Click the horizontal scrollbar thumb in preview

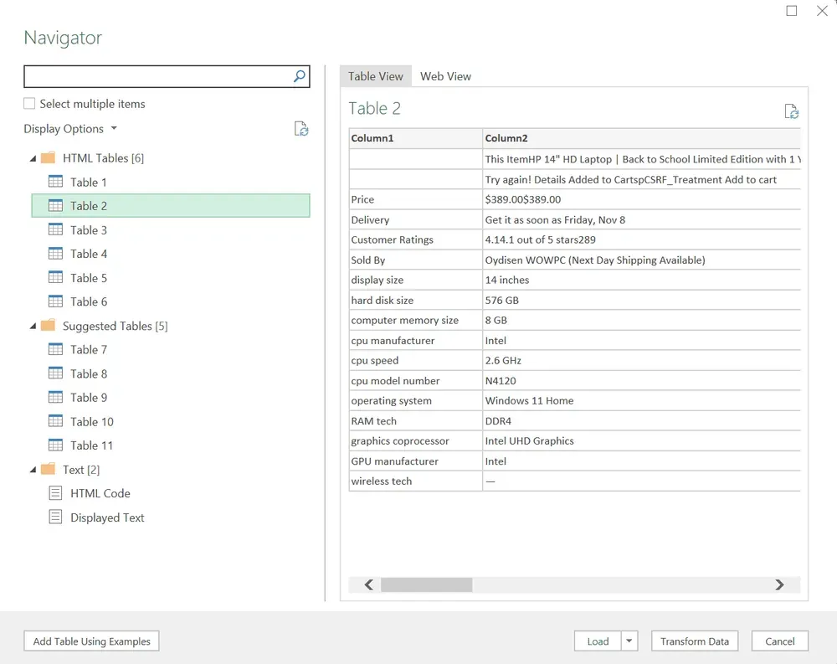(427, 584)
